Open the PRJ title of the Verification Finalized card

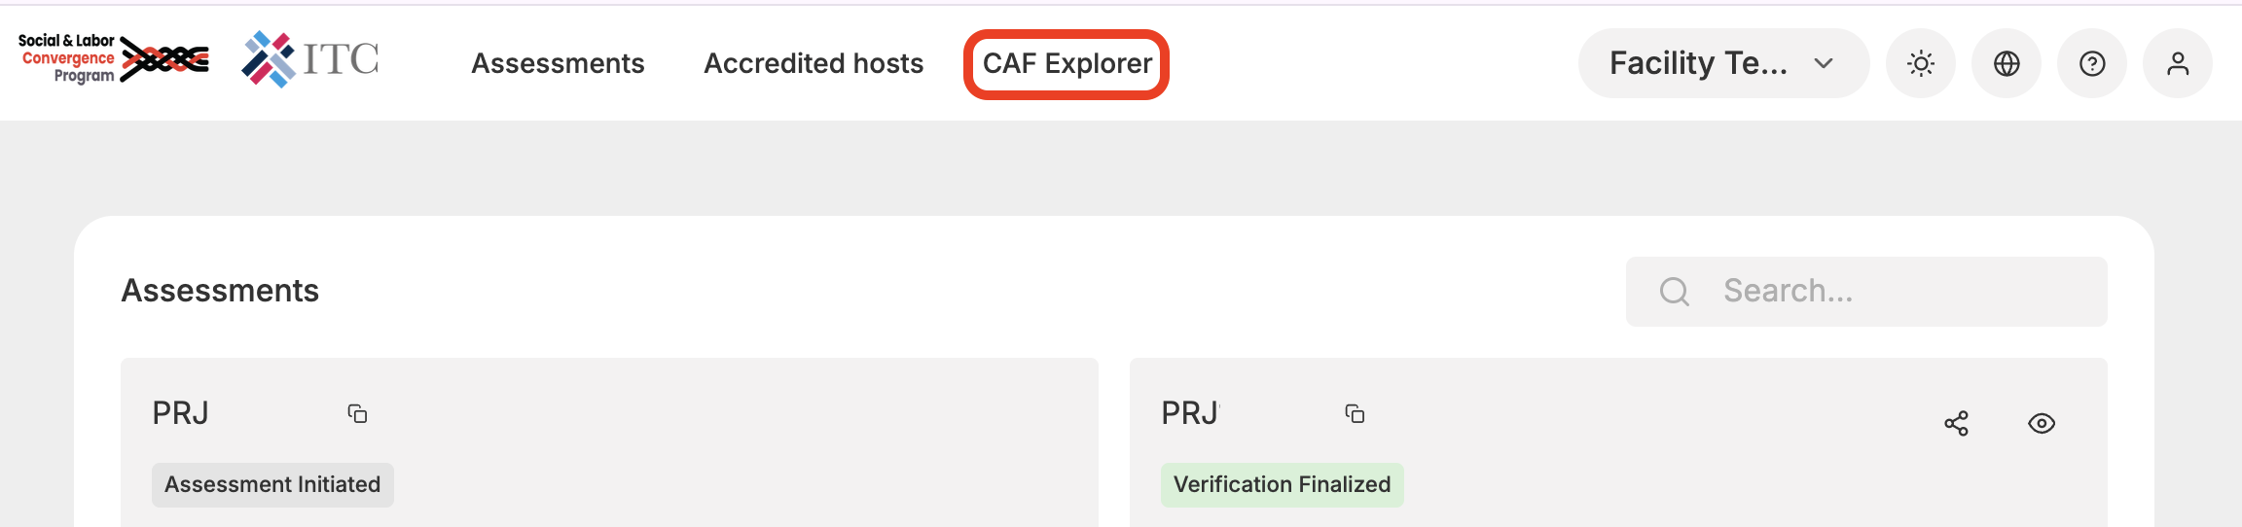tap(1189, 413)
